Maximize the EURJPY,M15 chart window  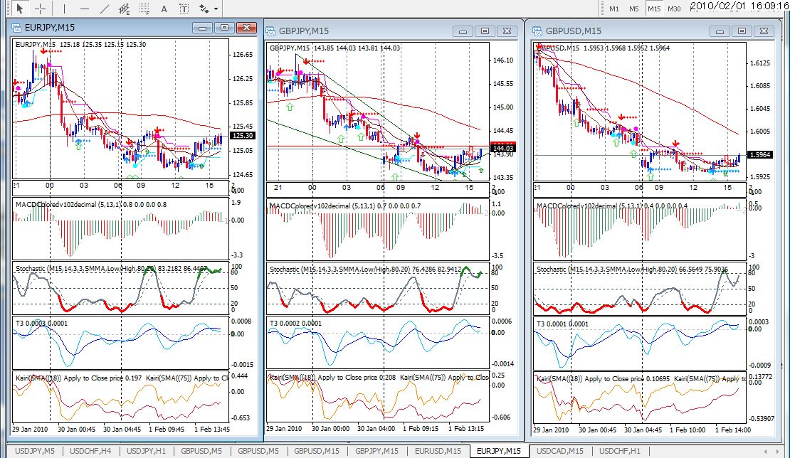click(x=224, y=28)
